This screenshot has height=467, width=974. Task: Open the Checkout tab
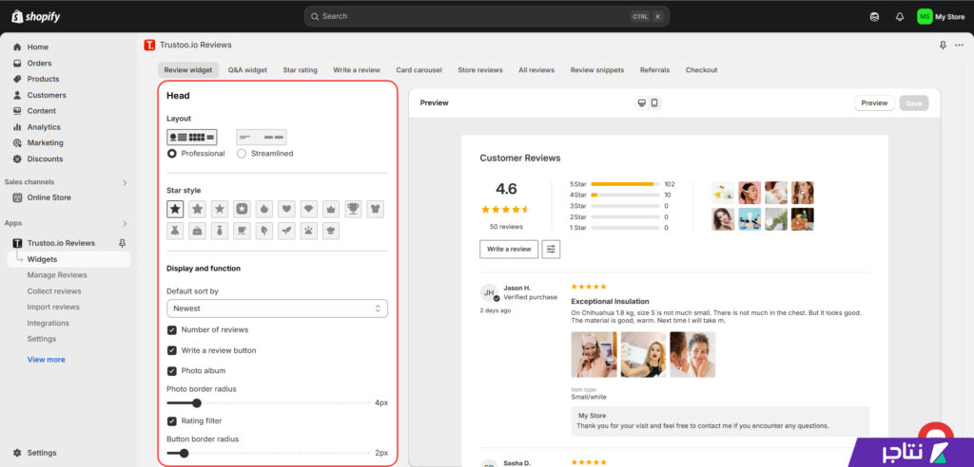701,70
